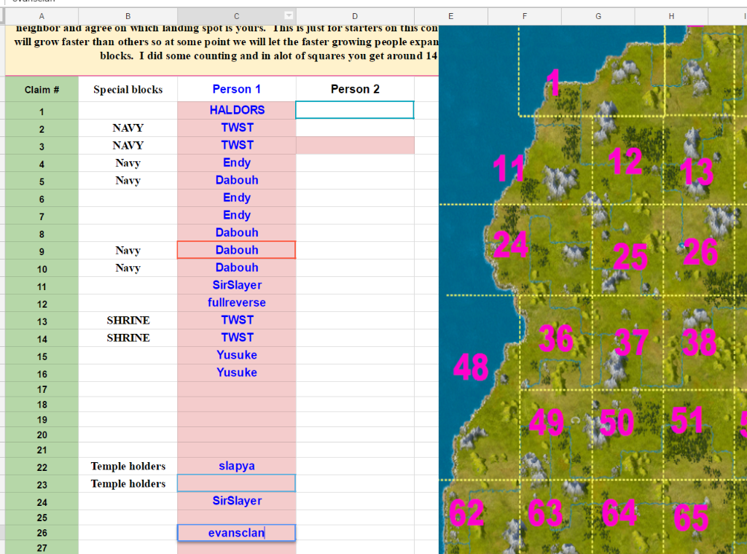Select the Endy cell in claim row 7
The height and width of the screenshot is (554, 747).
tap(236, 215)
